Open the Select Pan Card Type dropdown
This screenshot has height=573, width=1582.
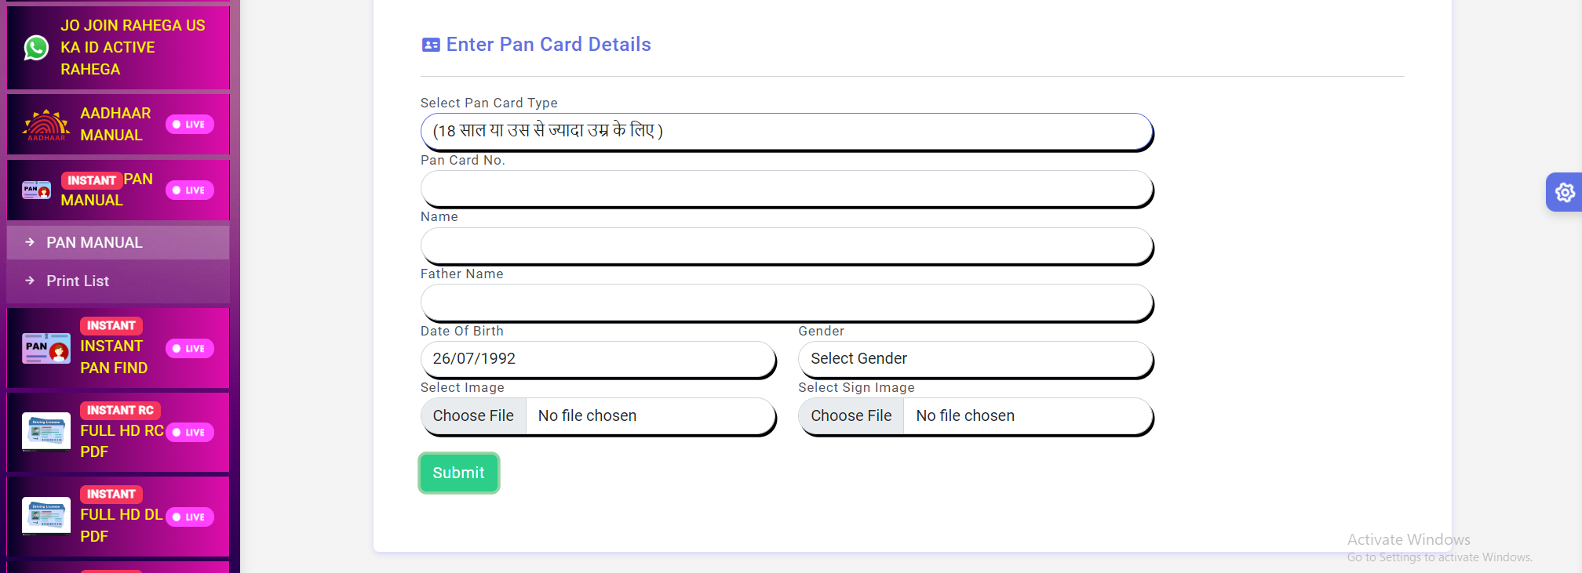(786, 132)
